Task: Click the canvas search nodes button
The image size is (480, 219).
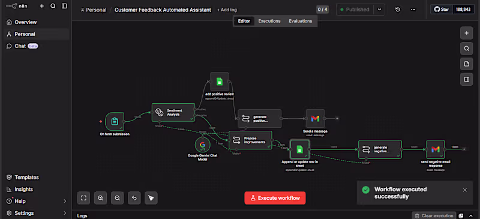Action: coord(467,49)
